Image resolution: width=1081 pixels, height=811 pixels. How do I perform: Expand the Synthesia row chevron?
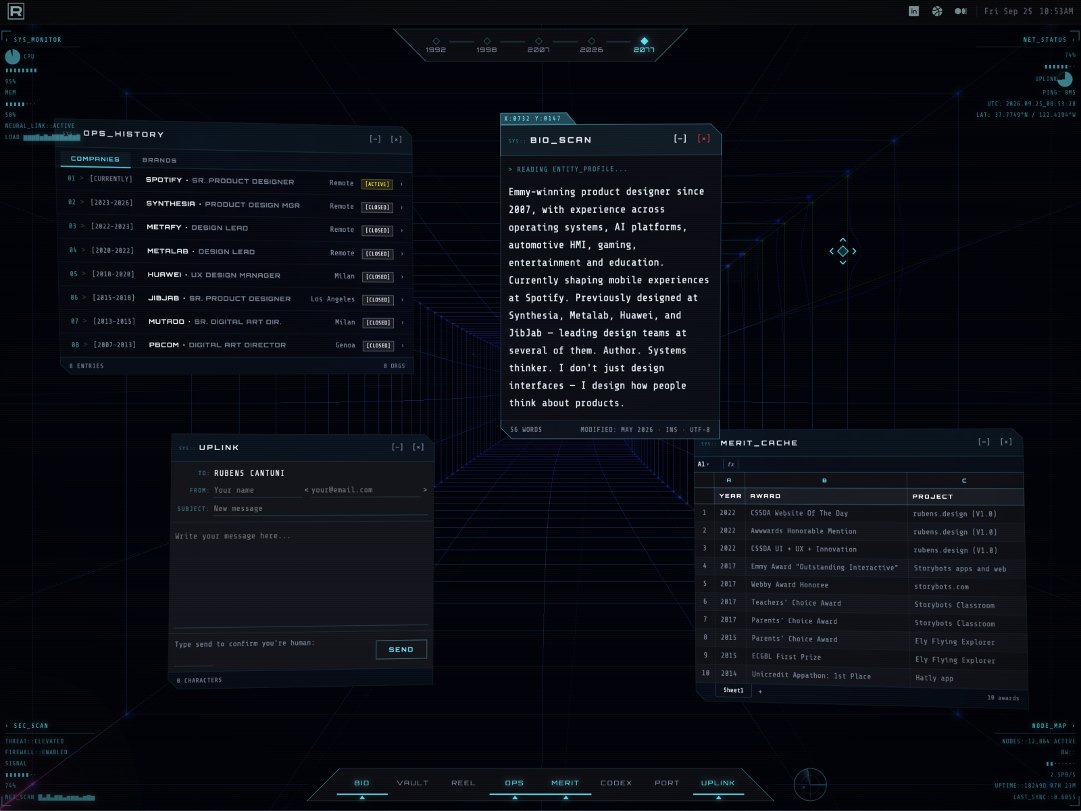pyautogui.click(x=401, y=207)
